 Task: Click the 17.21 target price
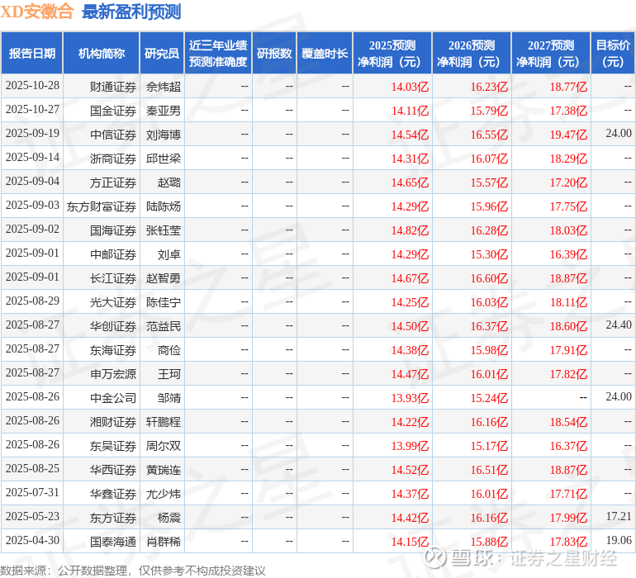tap(619, 516)
